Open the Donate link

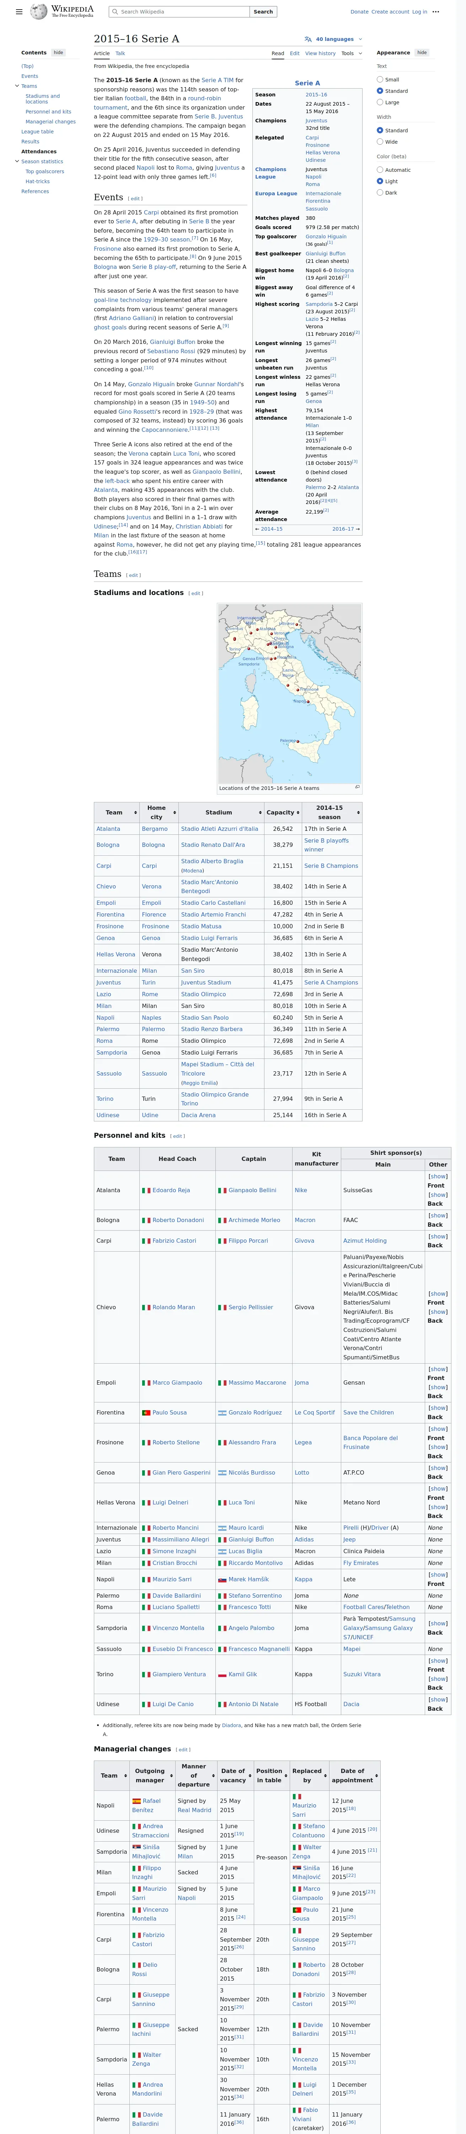(359, 12)
